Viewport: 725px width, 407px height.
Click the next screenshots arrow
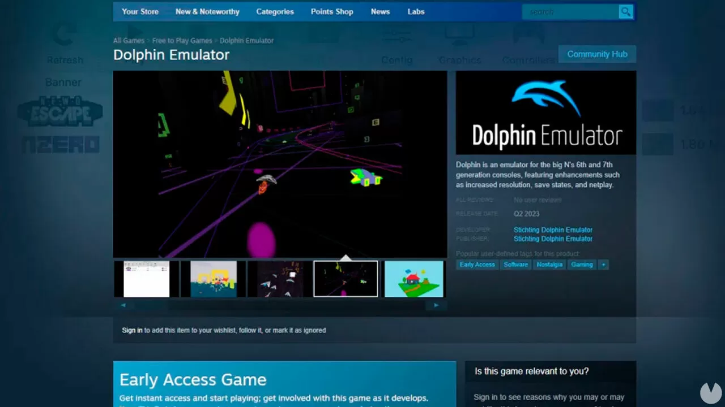coord(436,305)
